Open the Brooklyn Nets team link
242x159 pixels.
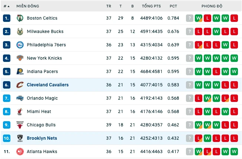point(42,138)
